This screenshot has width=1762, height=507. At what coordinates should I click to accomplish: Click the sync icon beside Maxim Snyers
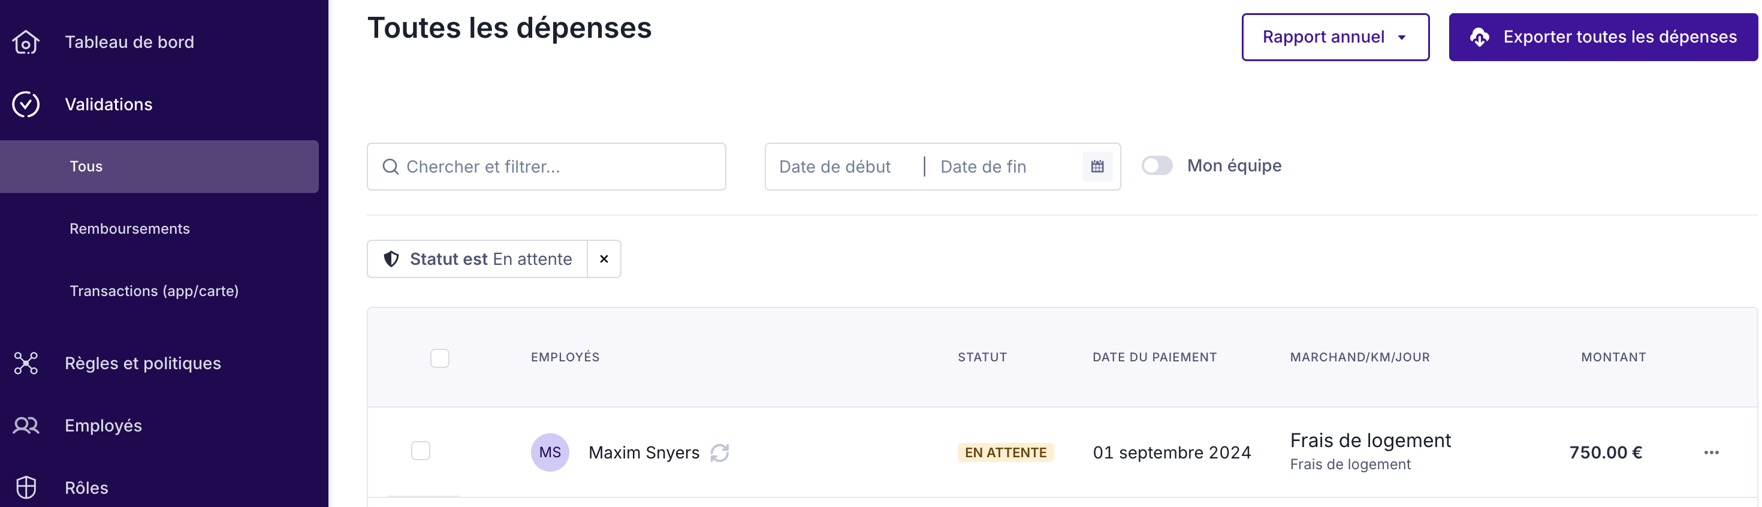click(720, 453)
